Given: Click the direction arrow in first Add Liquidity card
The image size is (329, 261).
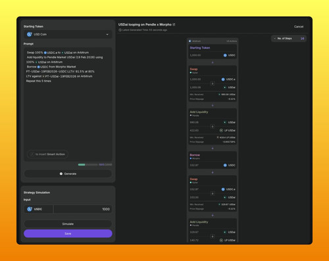Looking at the screenshot, I should tap(213, 126).
